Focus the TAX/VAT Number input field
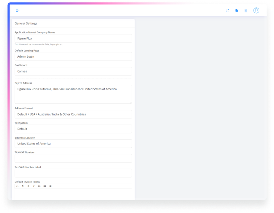This screenshot has width=274, height=213. pos(73,158)
